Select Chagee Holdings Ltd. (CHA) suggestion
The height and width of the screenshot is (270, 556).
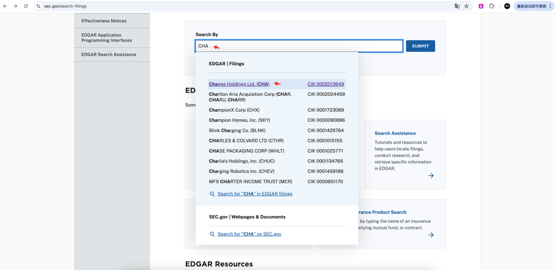[x=239, y=84]
